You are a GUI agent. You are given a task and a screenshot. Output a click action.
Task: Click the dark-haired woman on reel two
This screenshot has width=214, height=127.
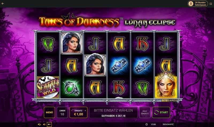(x=71, y=43)
